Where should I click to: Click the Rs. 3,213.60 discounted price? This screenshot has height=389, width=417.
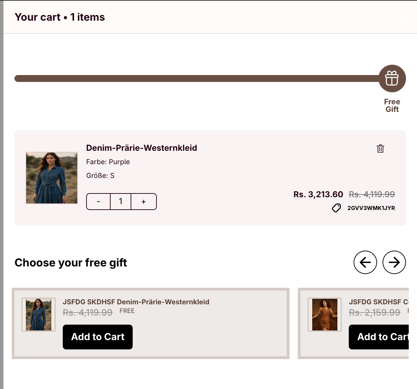point(318,194)
